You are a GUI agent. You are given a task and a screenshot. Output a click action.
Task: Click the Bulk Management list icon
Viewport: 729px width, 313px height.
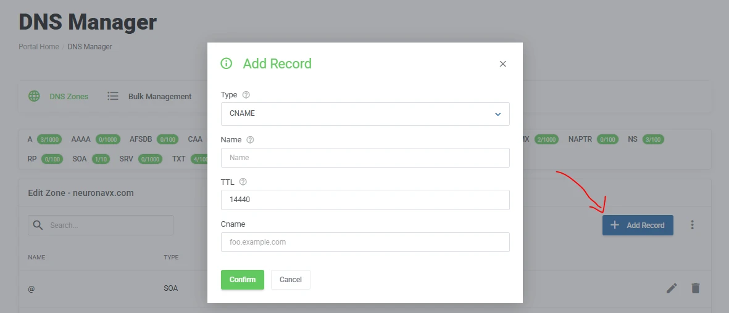click(112, 96)
